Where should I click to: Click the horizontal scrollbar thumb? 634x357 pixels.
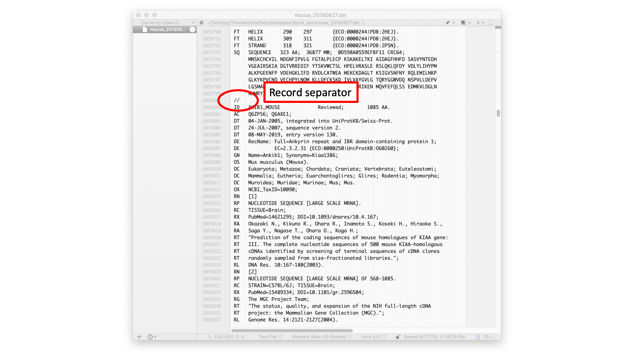pos(292,331)
